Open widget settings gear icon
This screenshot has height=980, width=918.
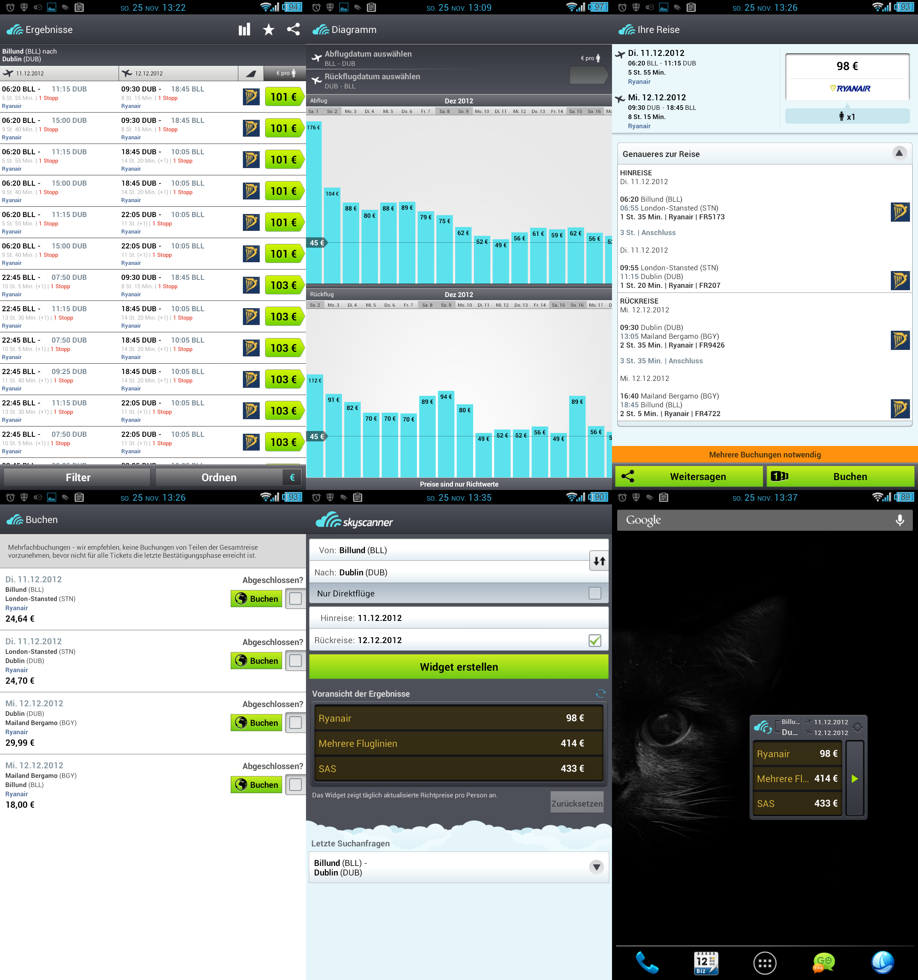858,727
